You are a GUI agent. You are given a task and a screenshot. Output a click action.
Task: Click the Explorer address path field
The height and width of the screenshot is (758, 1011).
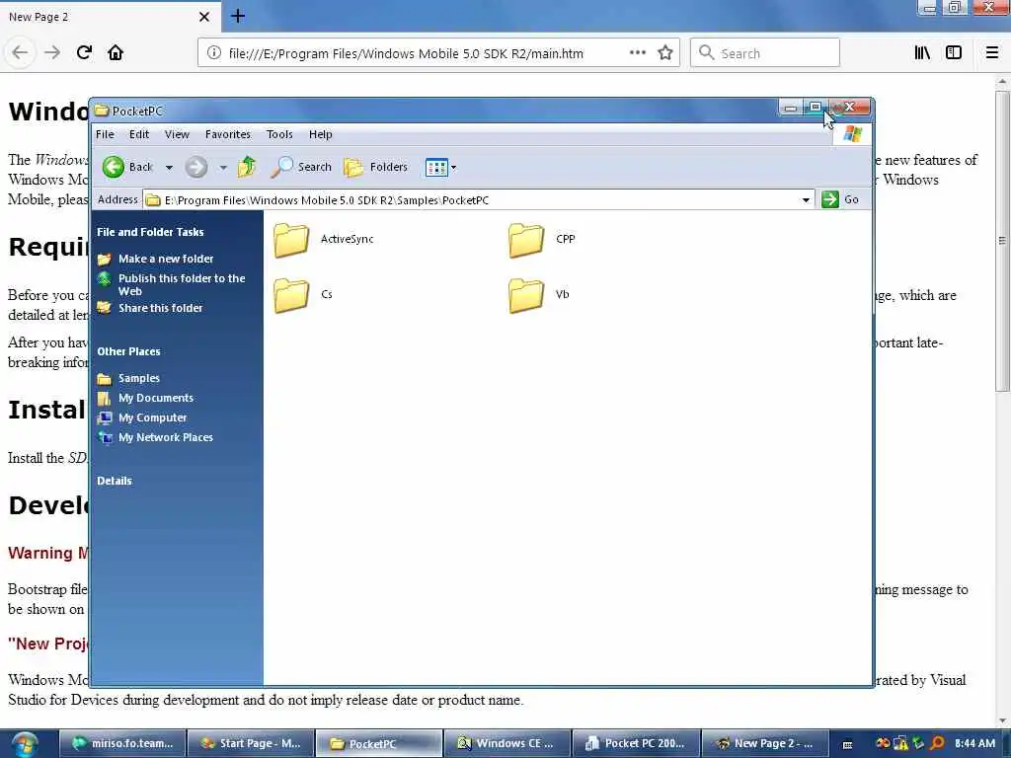click(x=471, y=199)
